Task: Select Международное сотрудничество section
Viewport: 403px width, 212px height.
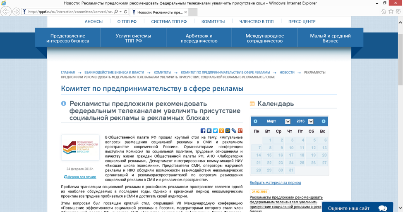Action: click(265, 38)
